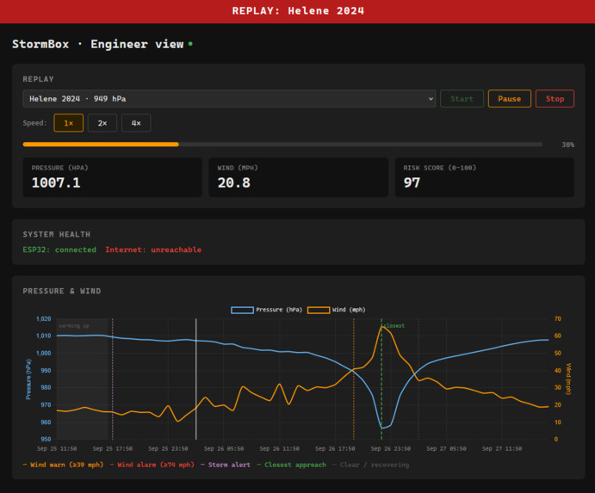Screen dimensions: 595x493
Task: Click the REPLAY: Helene 2024 banner
Action: pos(298,11)
